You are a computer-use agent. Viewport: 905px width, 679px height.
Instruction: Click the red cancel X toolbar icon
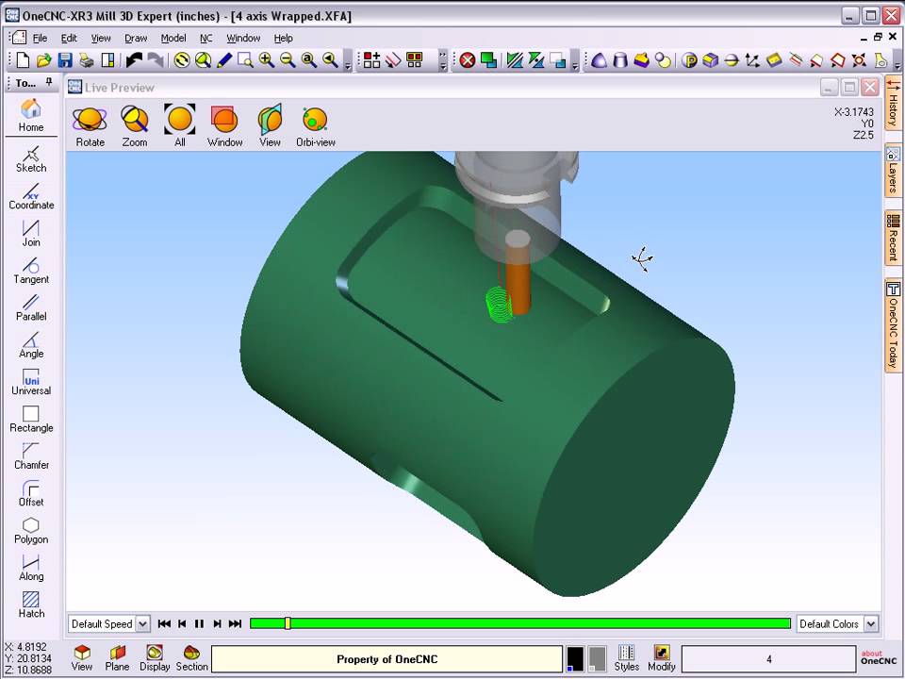pos(468,60)
